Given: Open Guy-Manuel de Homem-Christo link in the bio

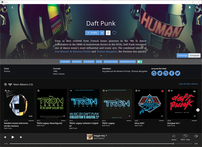Looking at the screenshot, I should pos(73,51).
